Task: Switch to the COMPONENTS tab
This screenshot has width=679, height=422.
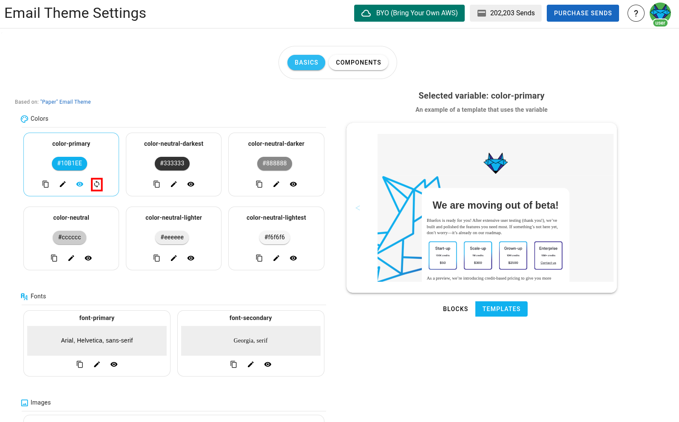Action: coord(358,62)
